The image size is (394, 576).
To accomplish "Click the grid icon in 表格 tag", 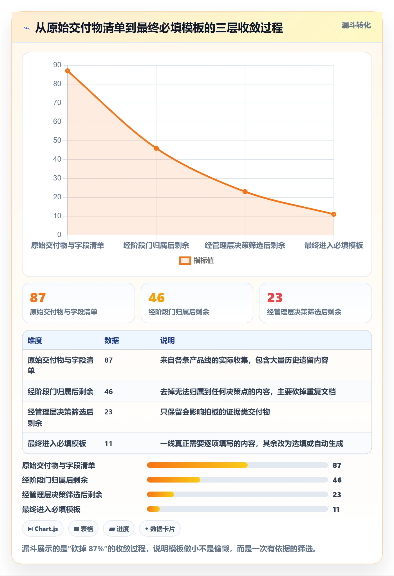I will tap(76, 529).
